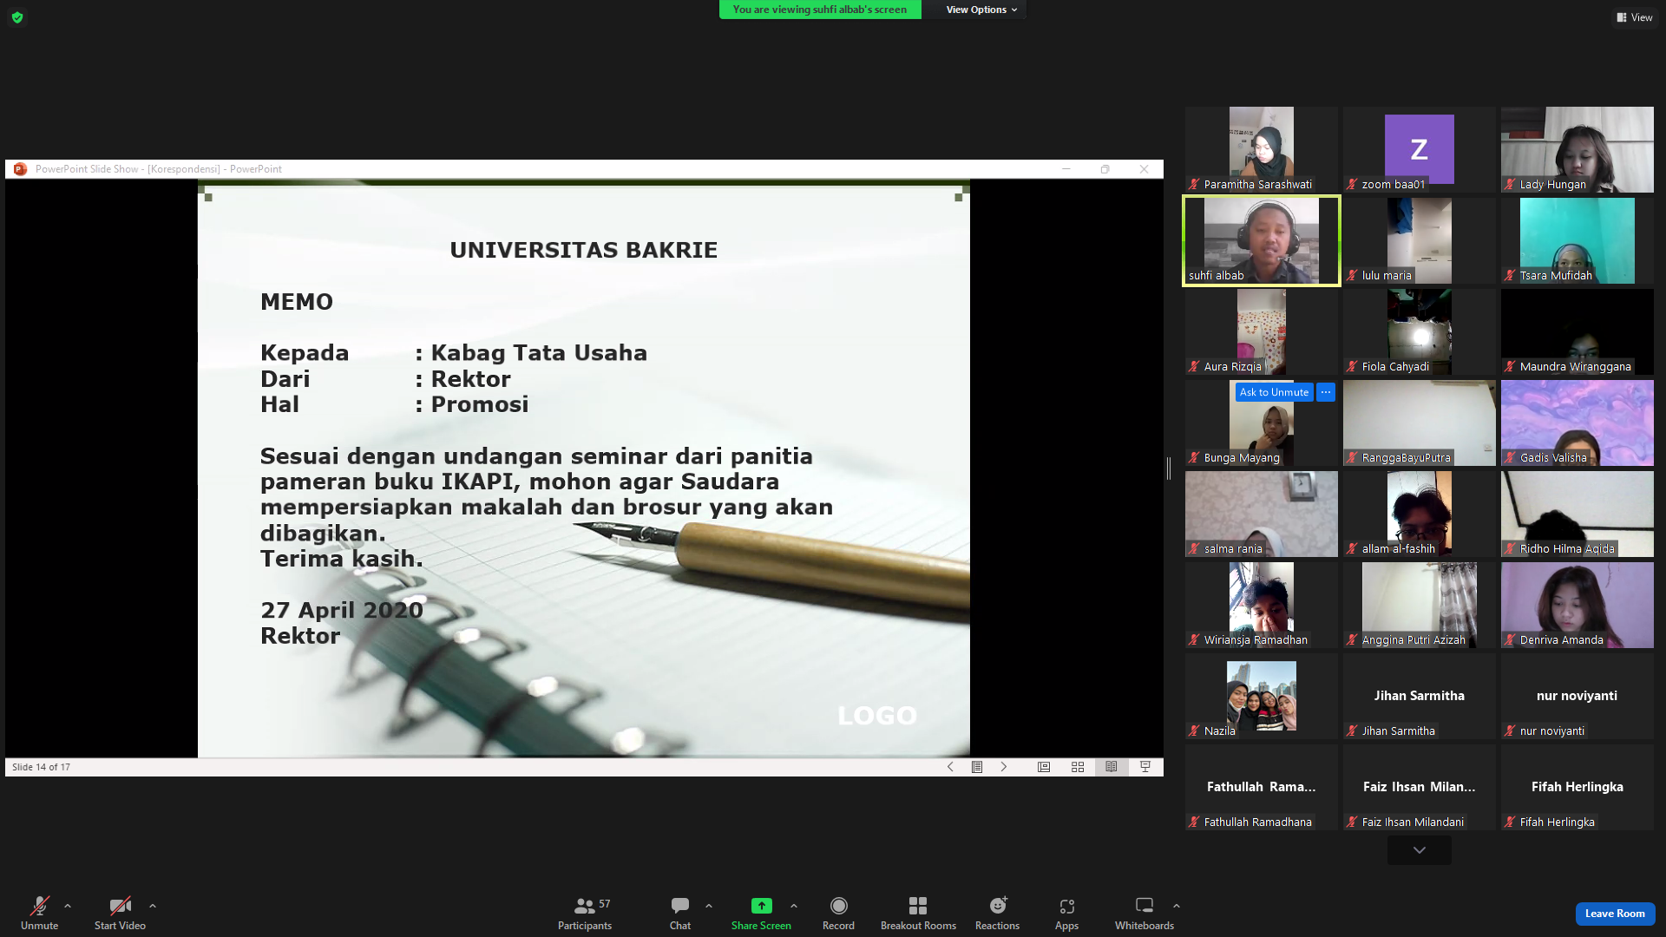Open the Participants panel
Image resolution: width=1666 pixels, height=937 pixels.
tap(585, 913)
